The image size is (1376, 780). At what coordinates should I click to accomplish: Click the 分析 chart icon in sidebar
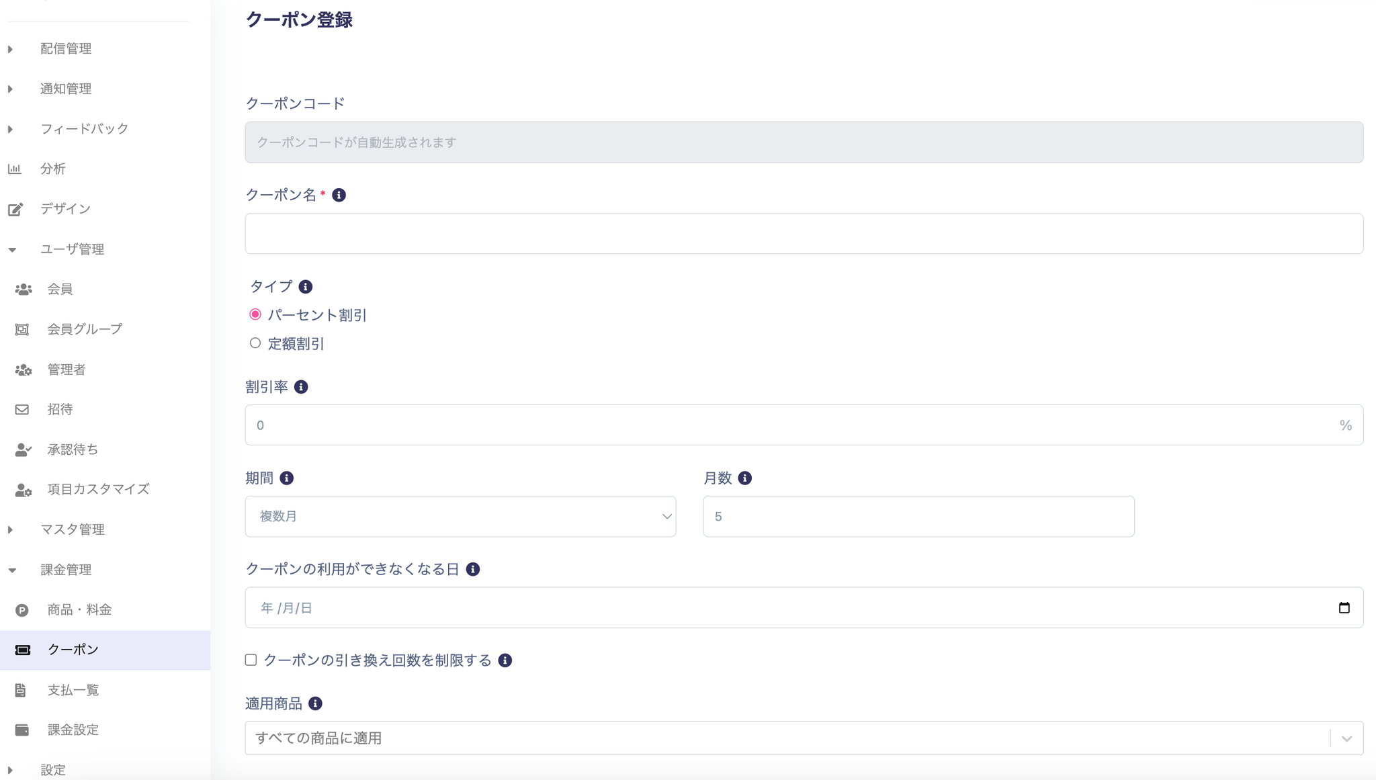tap(15, 169)
